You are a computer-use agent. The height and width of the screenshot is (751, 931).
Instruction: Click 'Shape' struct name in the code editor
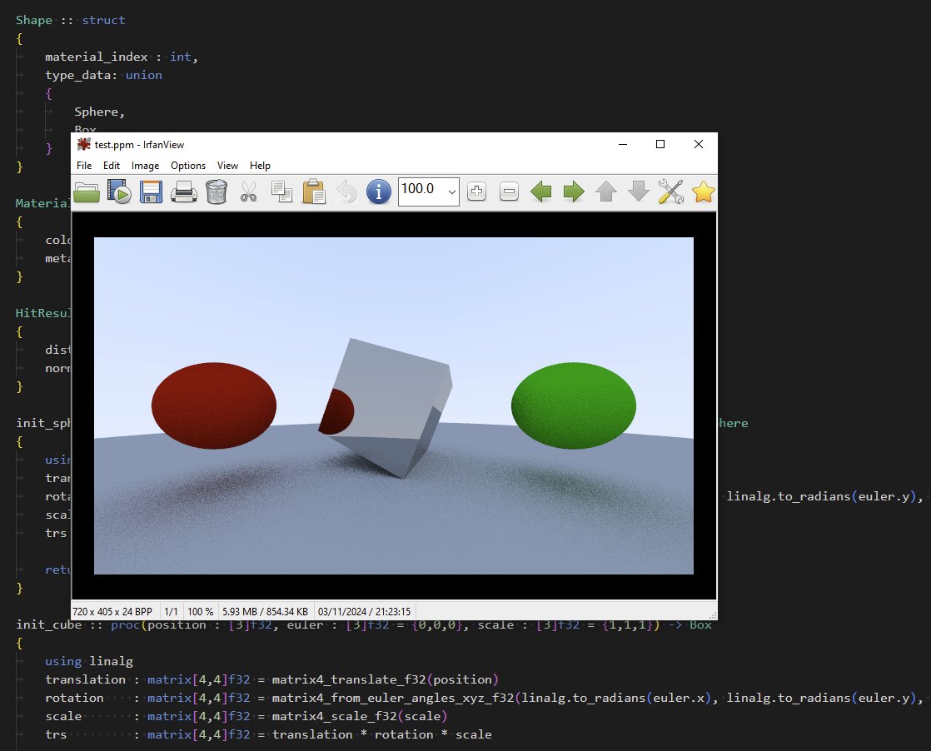(x=34, y=20)
